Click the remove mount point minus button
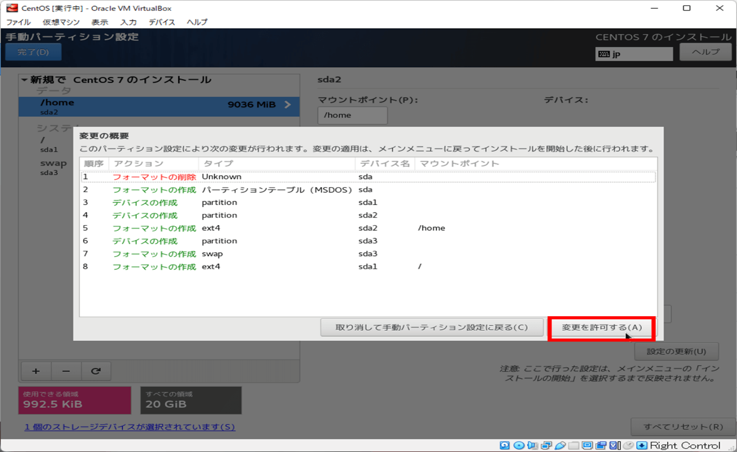Screen dimensions: 737x452 tap(66, 371)
